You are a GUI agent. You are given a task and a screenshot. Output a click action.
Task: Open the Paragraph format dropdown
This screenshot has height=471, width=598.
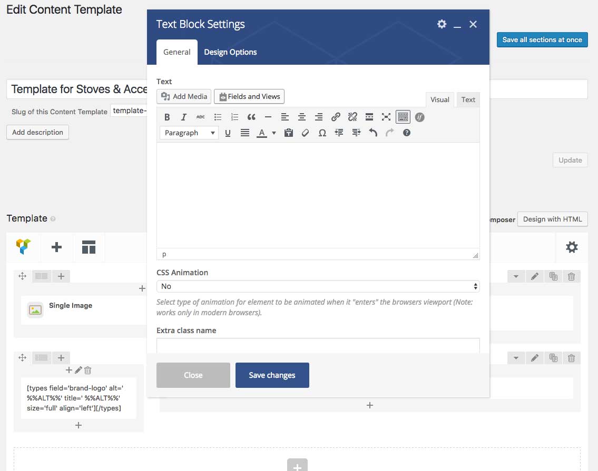(189, 133)
